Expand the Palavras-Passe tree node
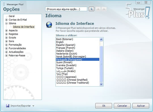The height and width of the screenshot is (112, 153). point(6,56)
